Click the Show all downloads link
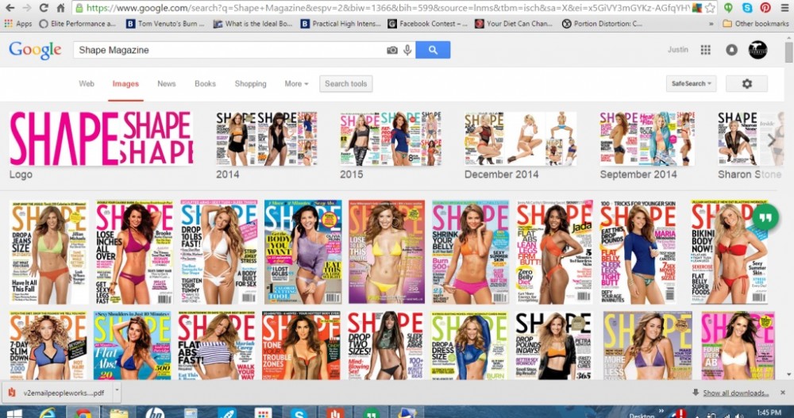Screen dimensions: 794x418 735,393
